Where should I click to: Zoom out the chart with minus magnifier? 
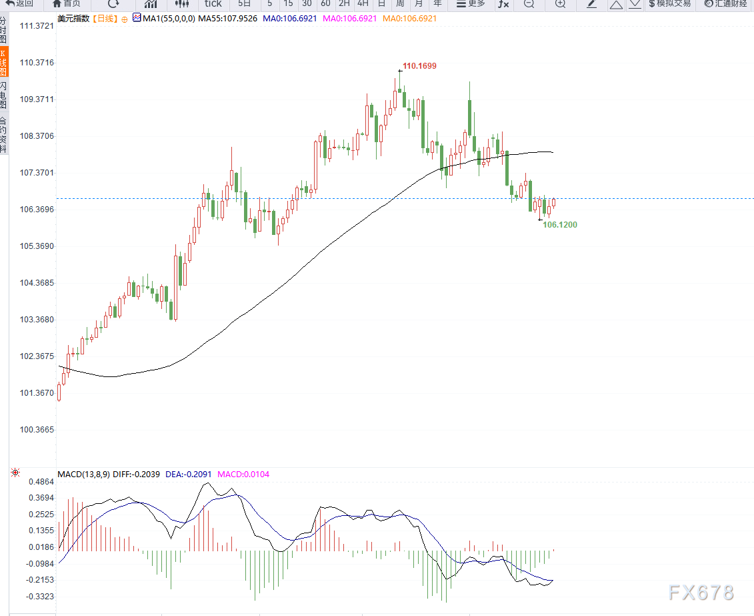pos(529,4)
